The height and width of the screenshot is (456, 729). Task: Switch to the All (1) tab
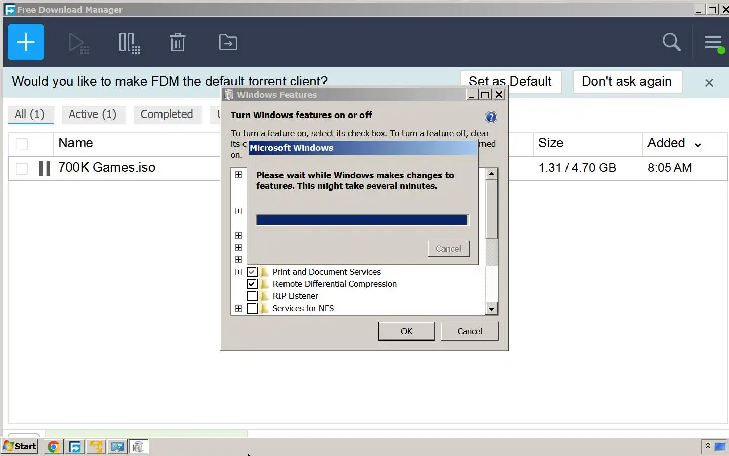pos(30,115)
